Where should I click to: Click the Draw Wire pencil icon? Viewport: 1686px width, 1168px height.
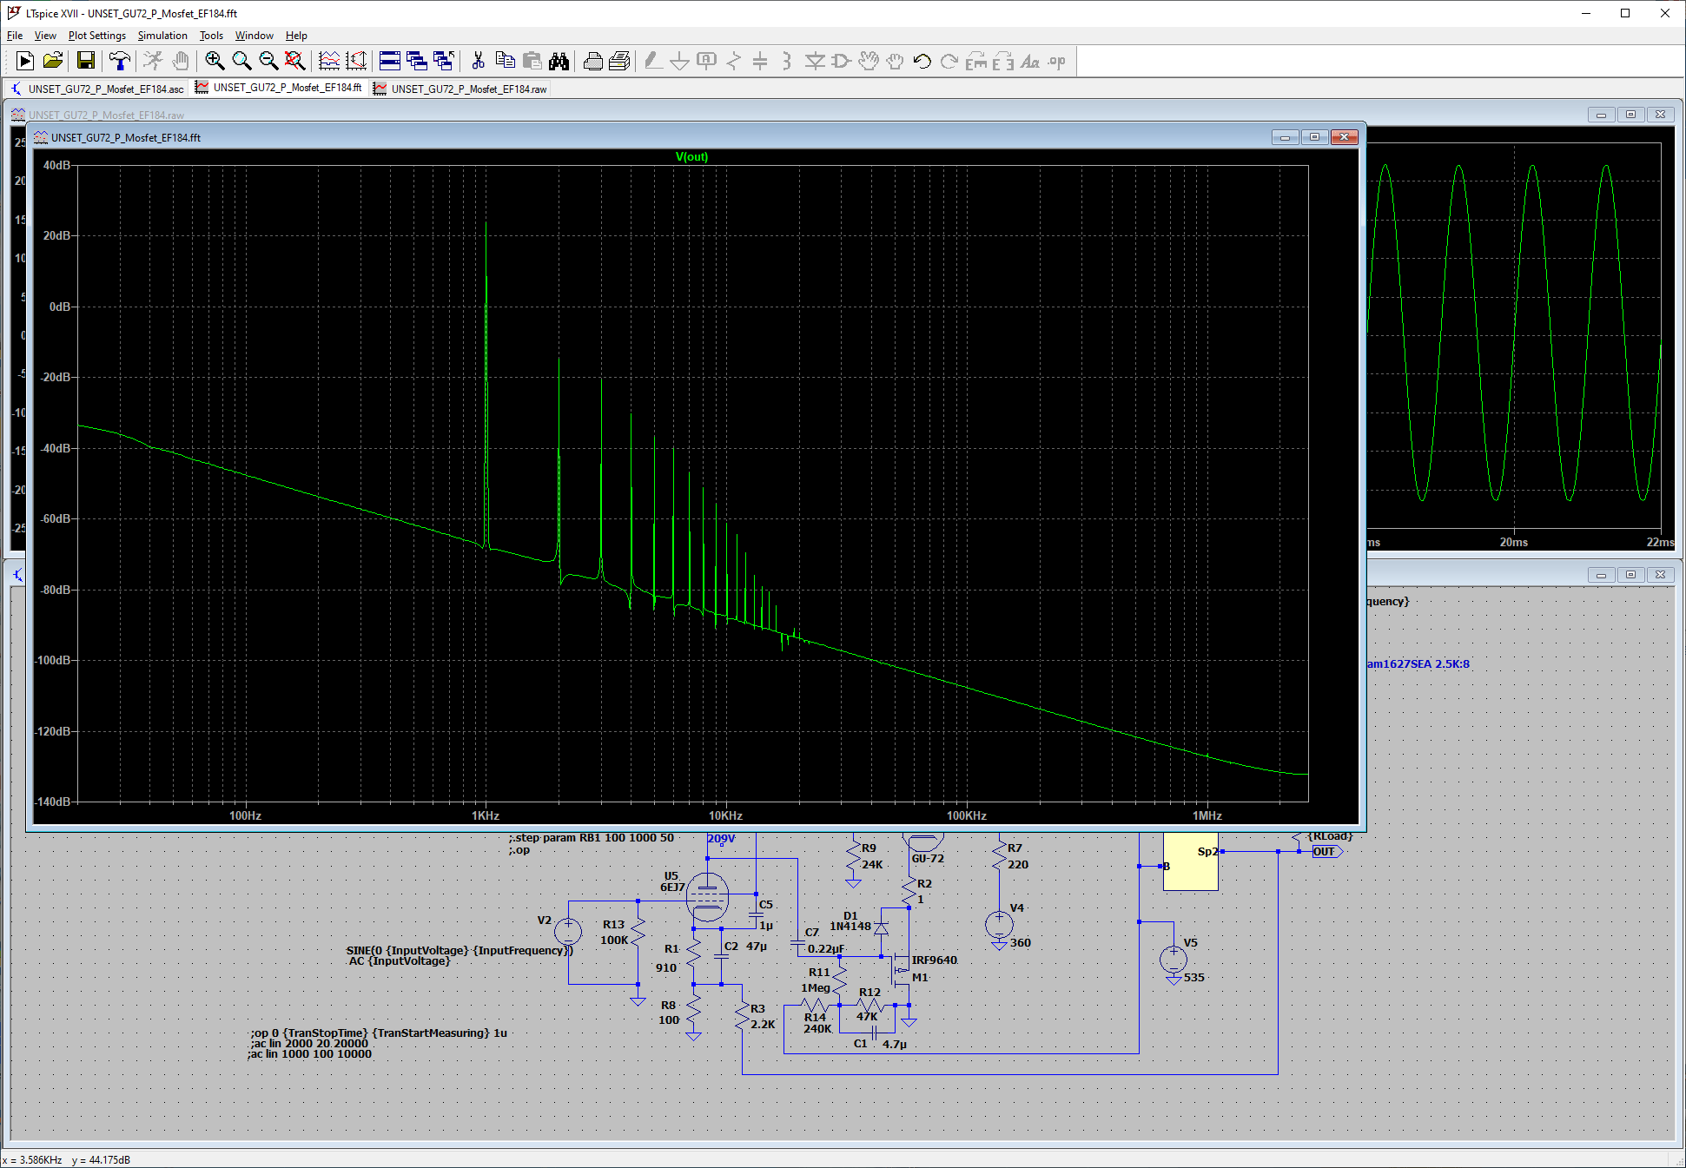pyautogui.click(x=653, y=61)
